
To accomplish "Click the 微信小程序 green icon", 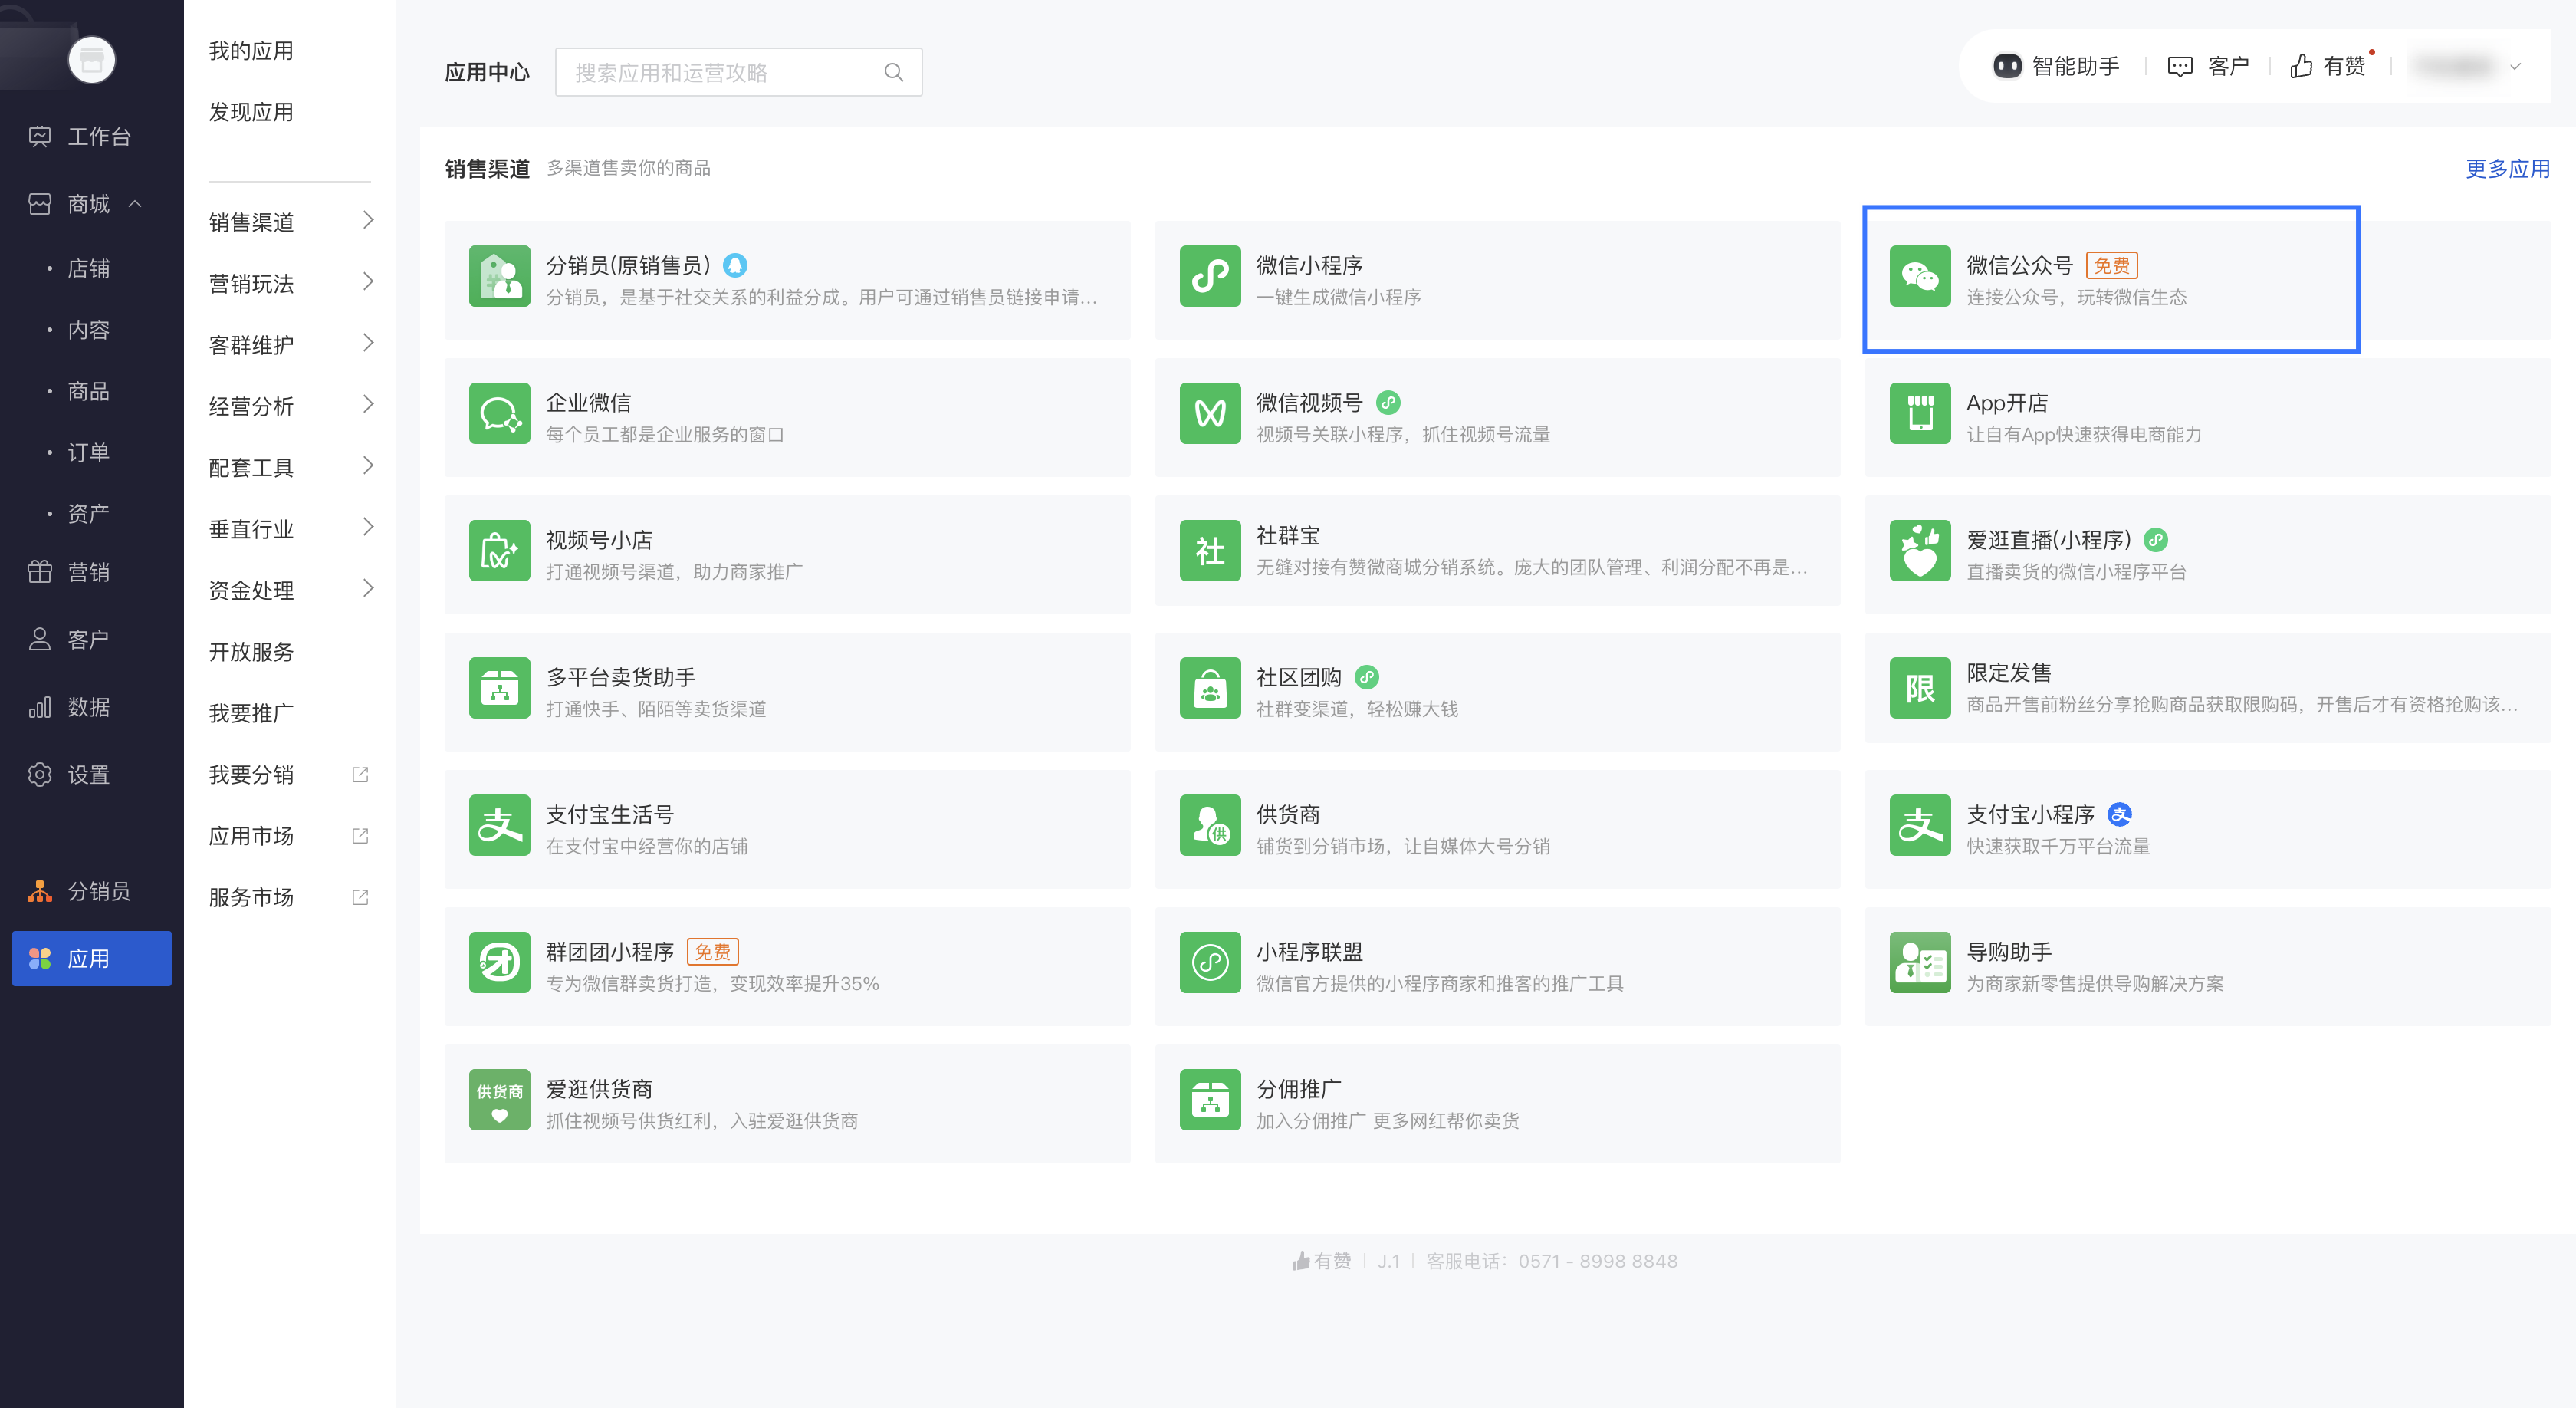I will tap(1209, 276).
